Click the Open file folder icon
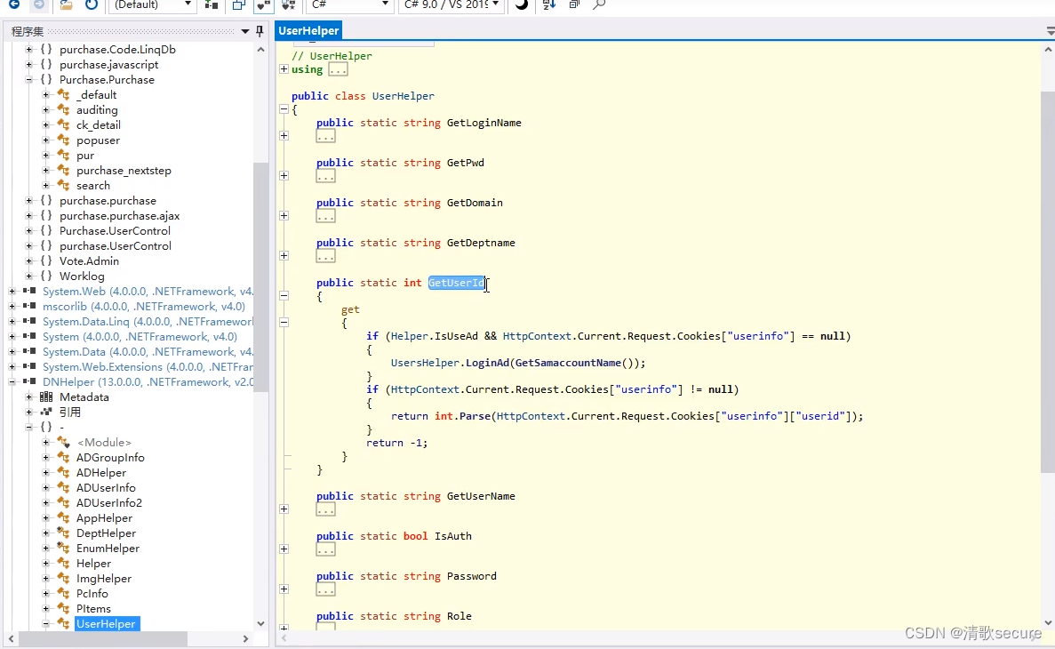The width and height of the screenshot is (1055, 649). [66, 4]
